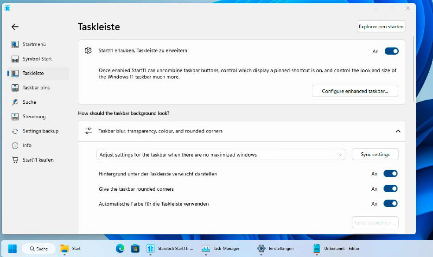
Task: Open the Symbol Start page
Action: click(x=37, y=59)
